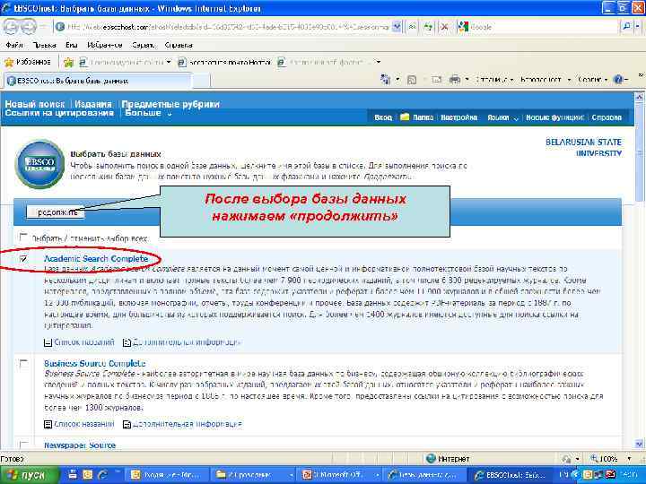
Task: Click the red Stop loading icon
Action: click(444, 27)
